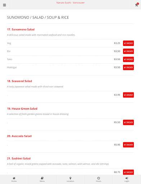The width and height of the screenshot is (141, 184).
Task: Open the hamburger menu
Action: click(4, 5)
